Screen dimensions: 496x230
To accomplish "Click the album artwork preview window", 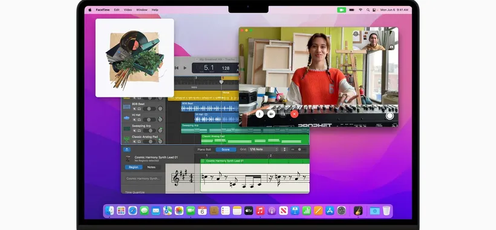I will pos(135,58).
